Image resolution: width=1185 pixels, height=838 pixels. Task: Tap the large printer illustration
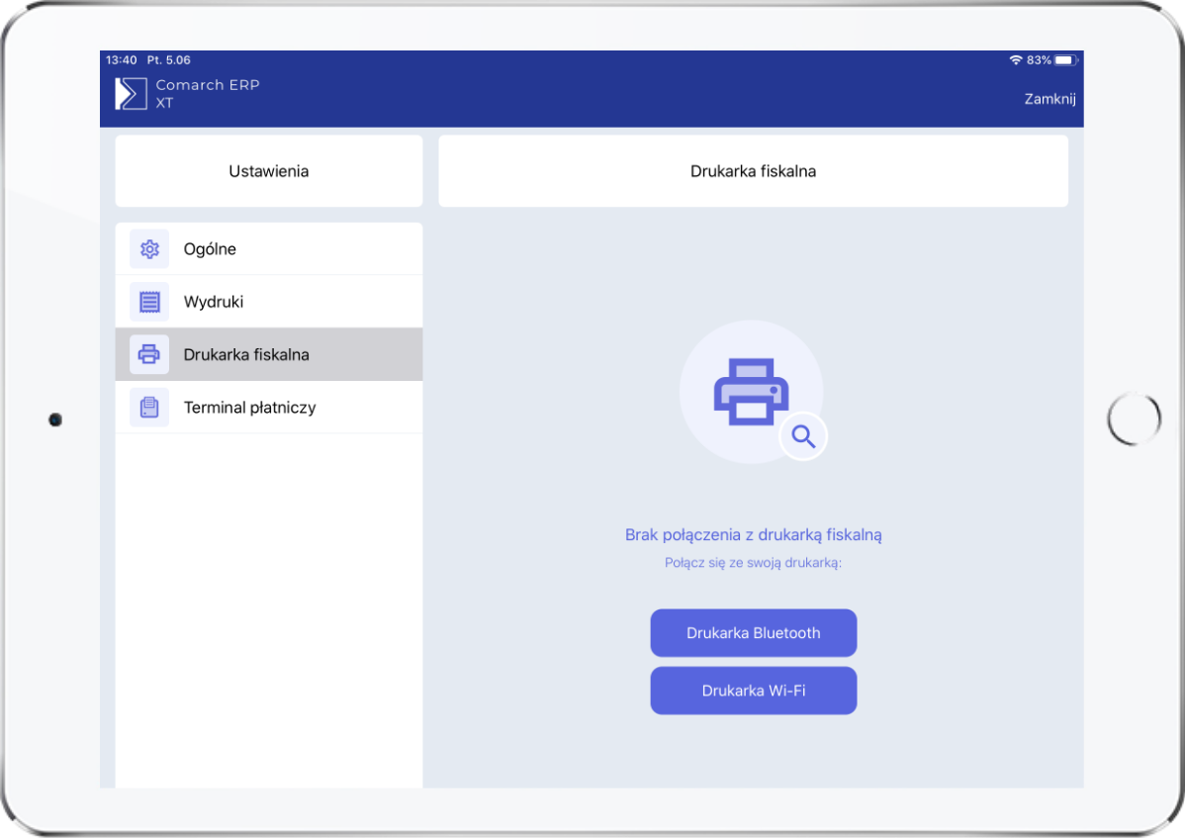(751, 391)
